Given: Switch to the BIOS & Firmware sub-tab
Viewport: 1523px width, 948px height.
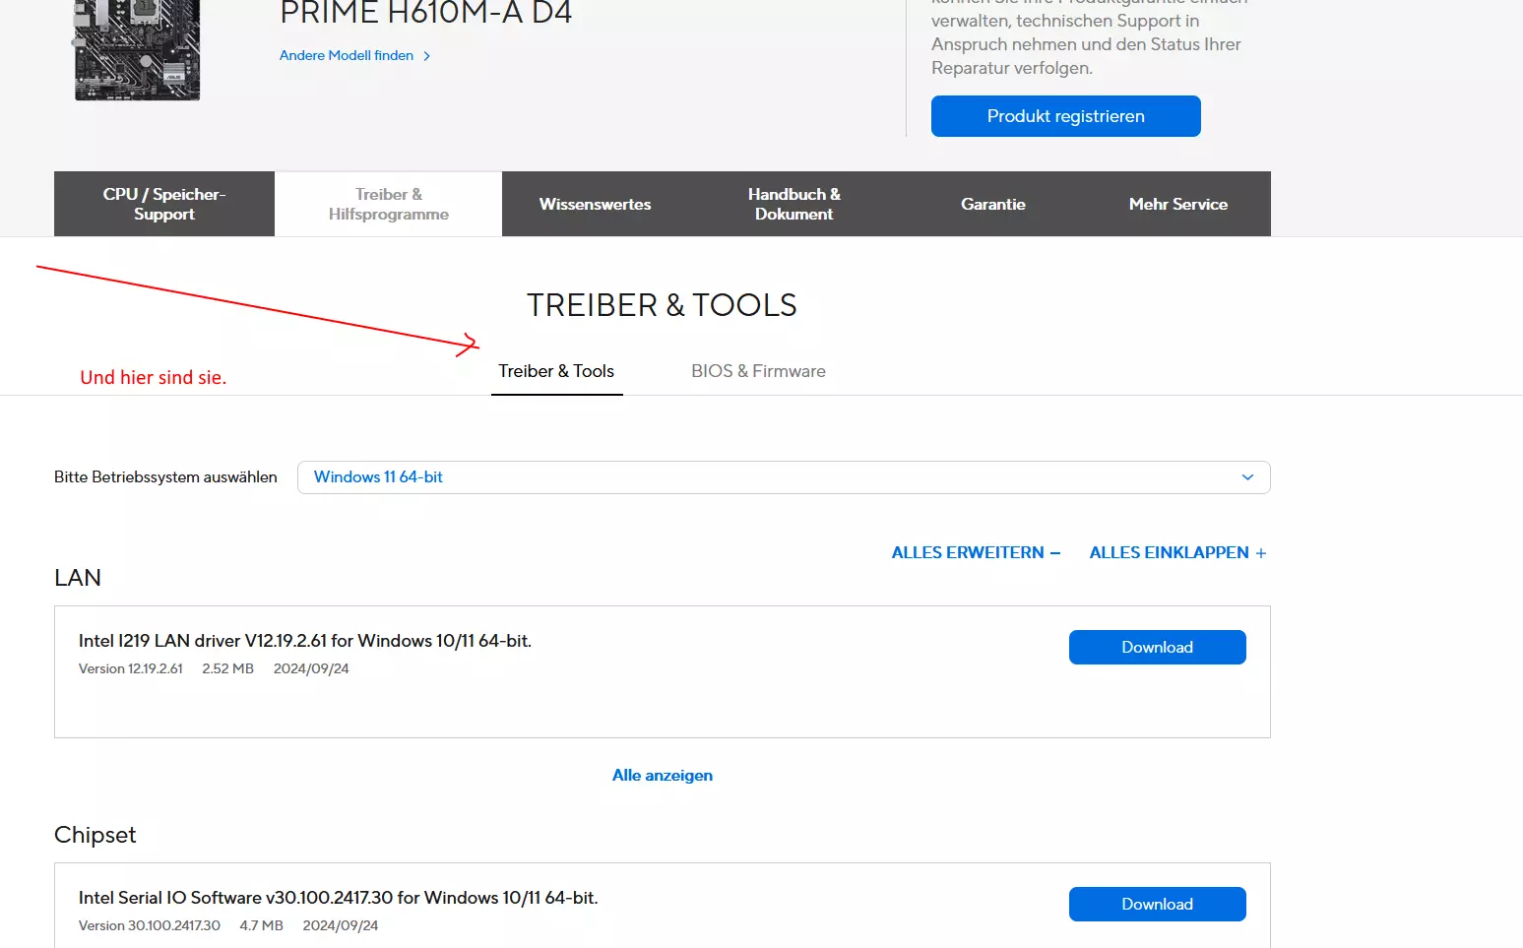Looking at the screenshot, I should pos(758,371).
